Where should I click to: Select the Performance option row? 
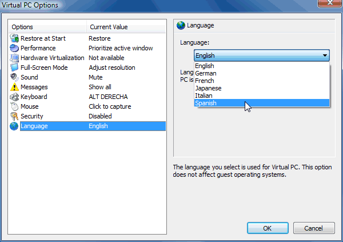coord(87,48)
